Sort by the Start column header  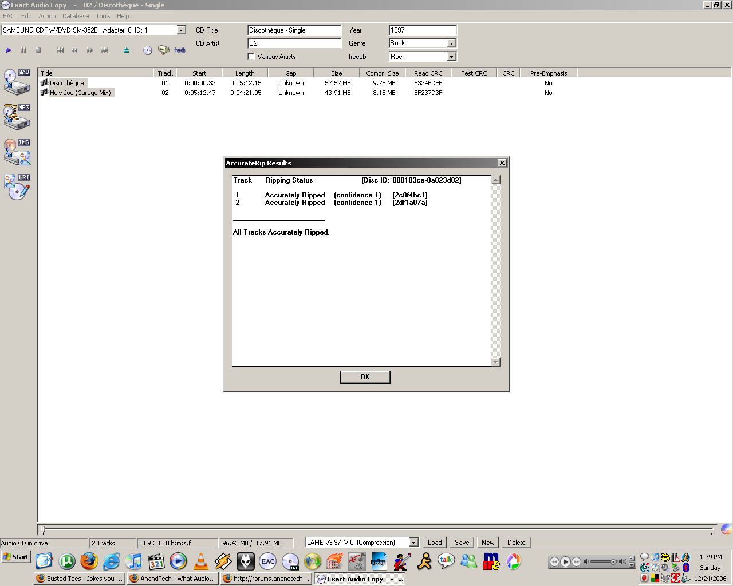[199, 73]
